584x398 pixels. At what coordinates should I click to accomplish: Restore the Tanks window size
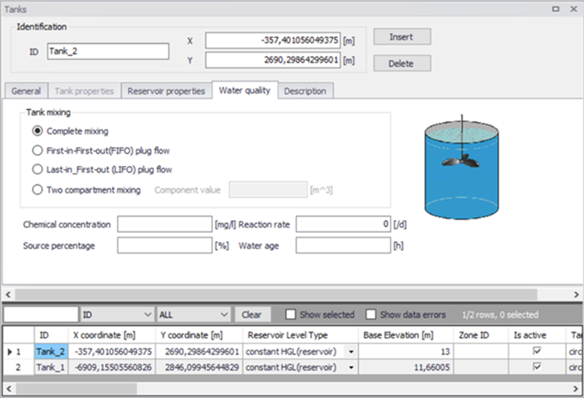(556, 9)
